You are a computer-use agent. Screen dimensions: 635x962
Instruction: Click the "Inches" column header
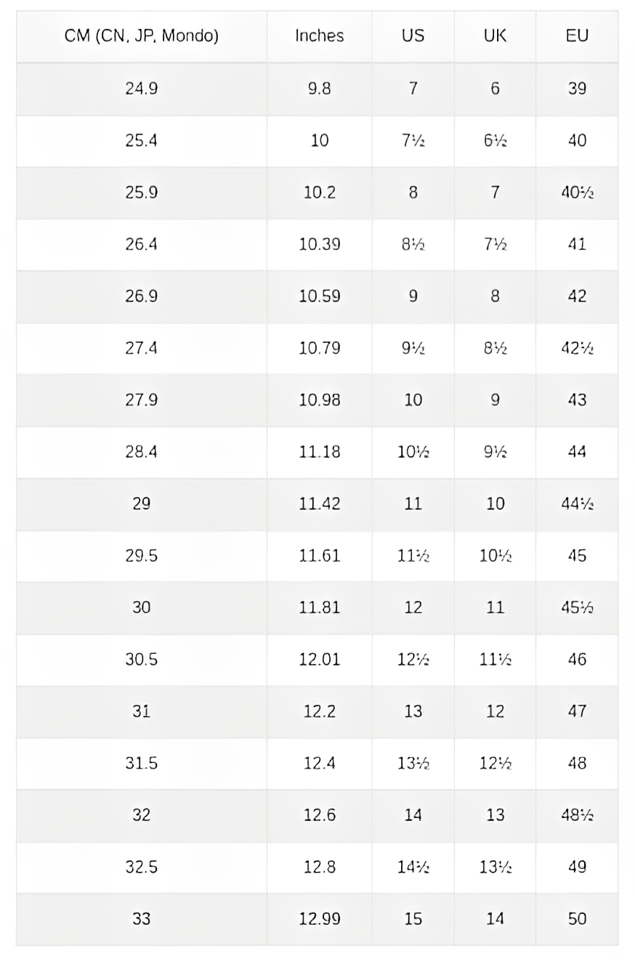point(320,36)
